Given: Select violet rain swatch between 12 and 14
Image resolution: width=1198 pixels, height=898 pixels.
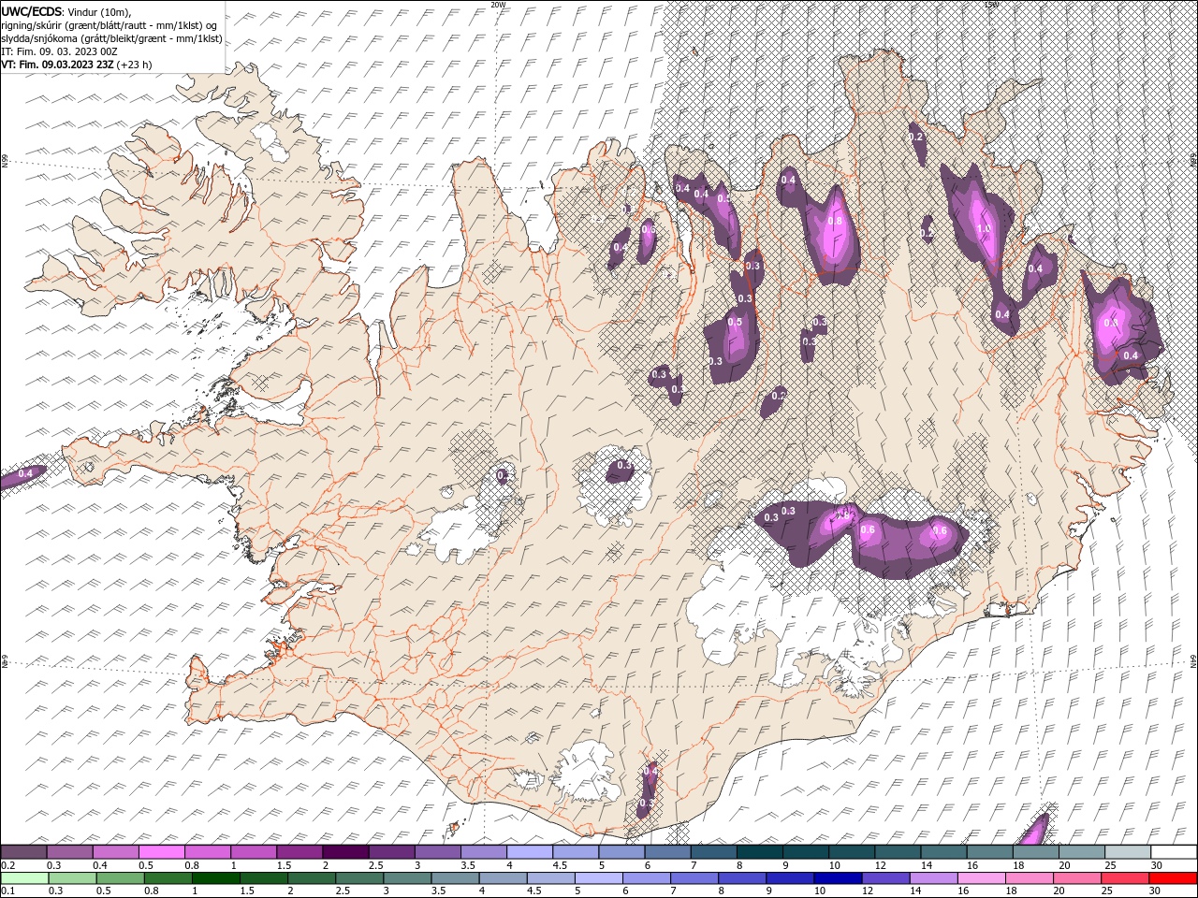Looking at the screenshot, I should (x=884, y=878).
